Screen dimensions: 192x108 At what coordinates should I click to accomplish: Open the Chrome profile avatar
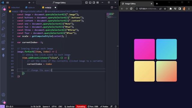coord(184,9)
